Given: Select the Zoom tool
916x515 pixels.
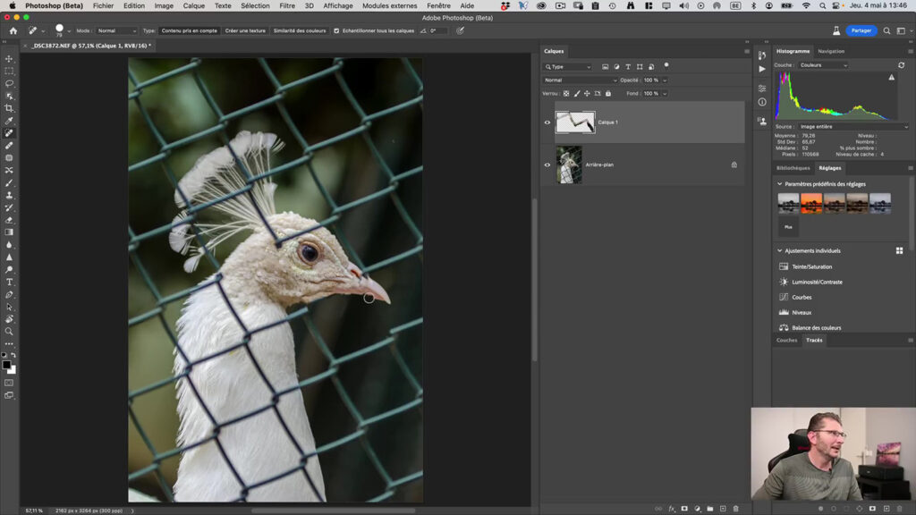Looking at the screenshot, I should [9, 331].
